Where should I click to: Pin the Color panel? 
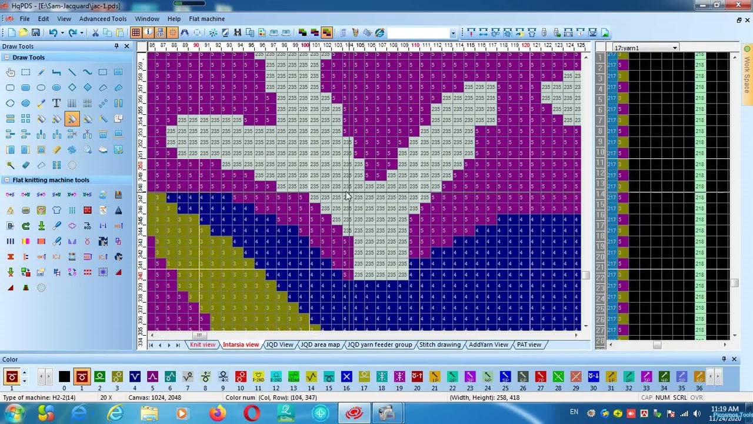click(x=724, y=359)
